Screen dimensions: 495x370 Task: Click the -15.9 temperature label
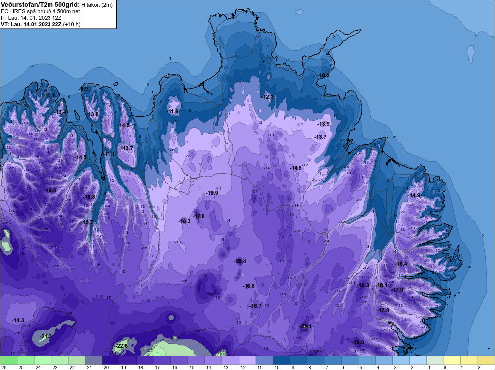pos(212,193)
